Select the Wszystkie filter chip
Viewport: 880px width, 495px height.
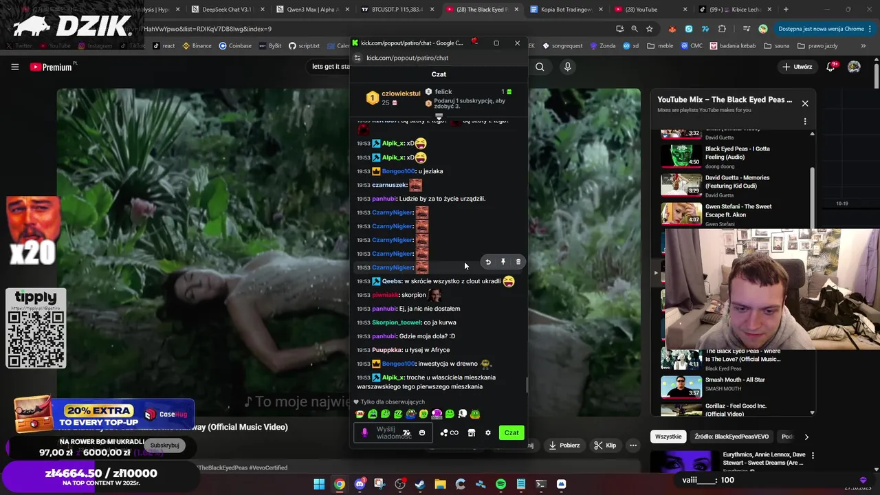(668, 437)
